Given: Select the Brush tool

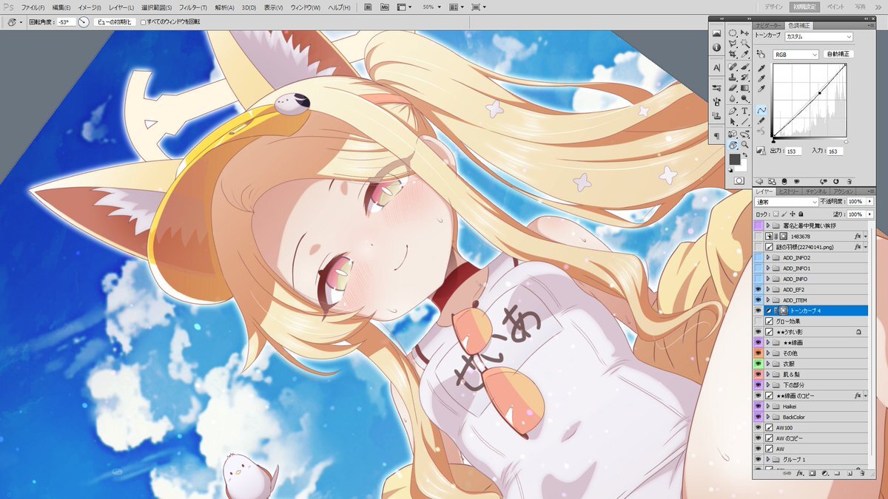Looking at the screenshot, I should (x=744, y=66).
